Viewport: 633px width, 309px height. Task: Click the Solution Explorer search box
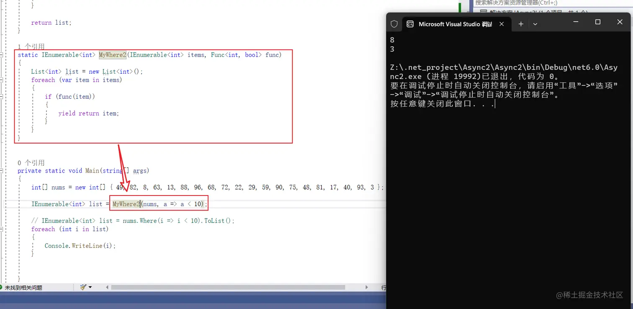[553, 3]
